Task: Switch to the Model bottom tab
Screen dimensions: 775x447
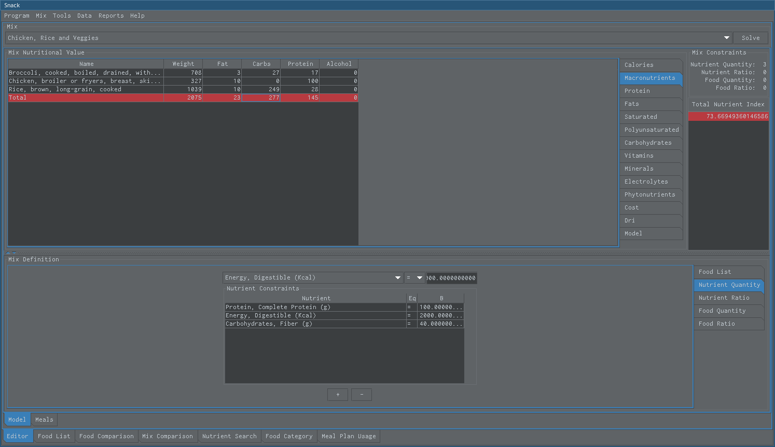Action: (17, 420)
